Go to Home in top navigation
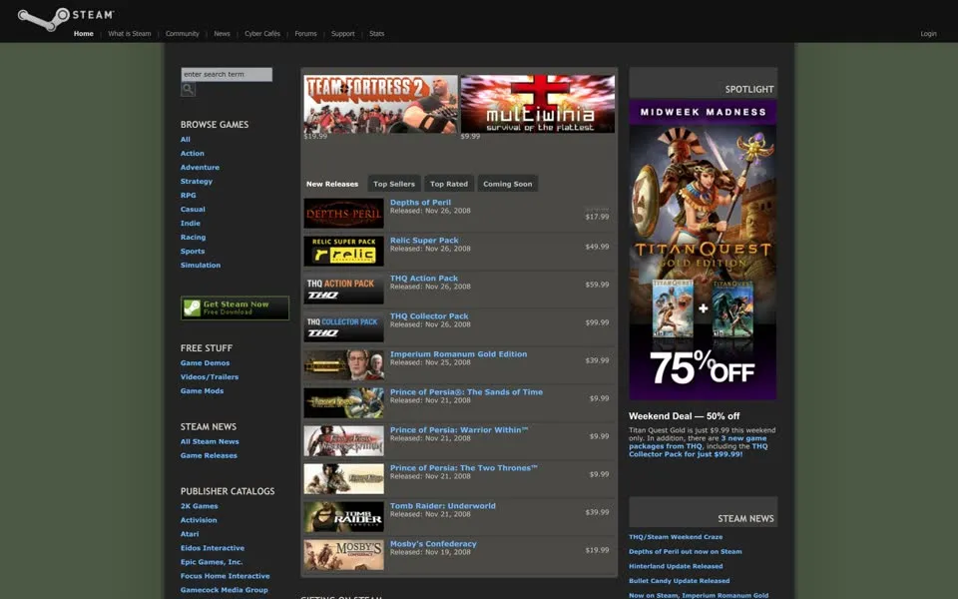958x599 pixels. [84, 34]
